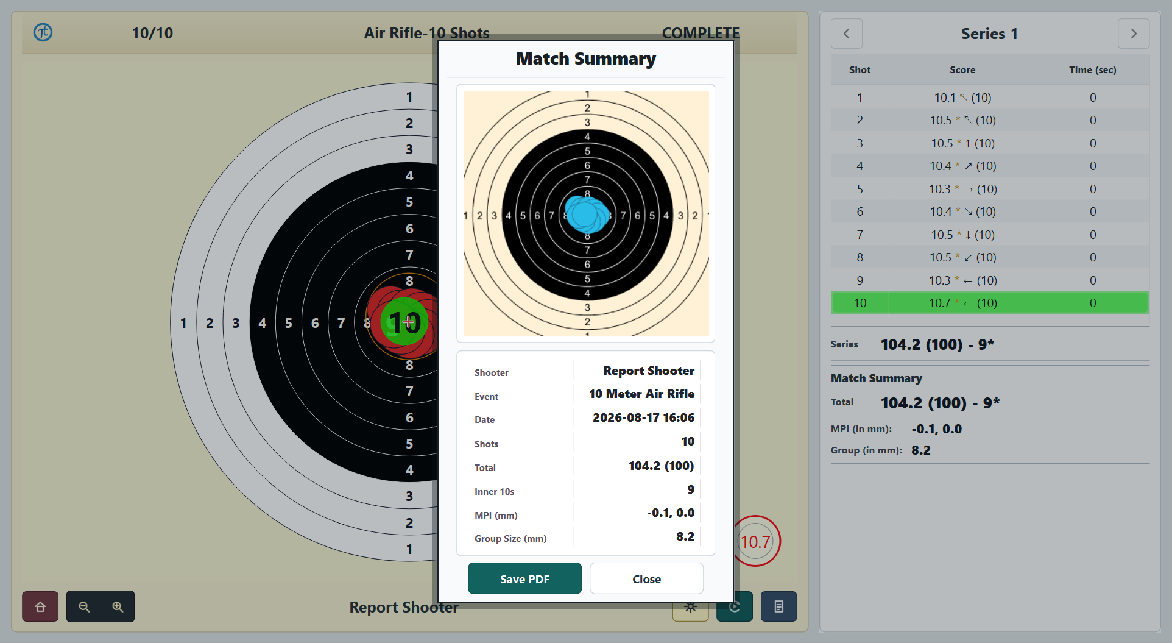Click the Time (sec) column header
1172x643 pixels.
click(1093, 70)
